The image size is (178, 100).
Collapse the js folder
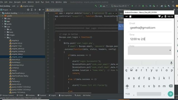(5, 37)
